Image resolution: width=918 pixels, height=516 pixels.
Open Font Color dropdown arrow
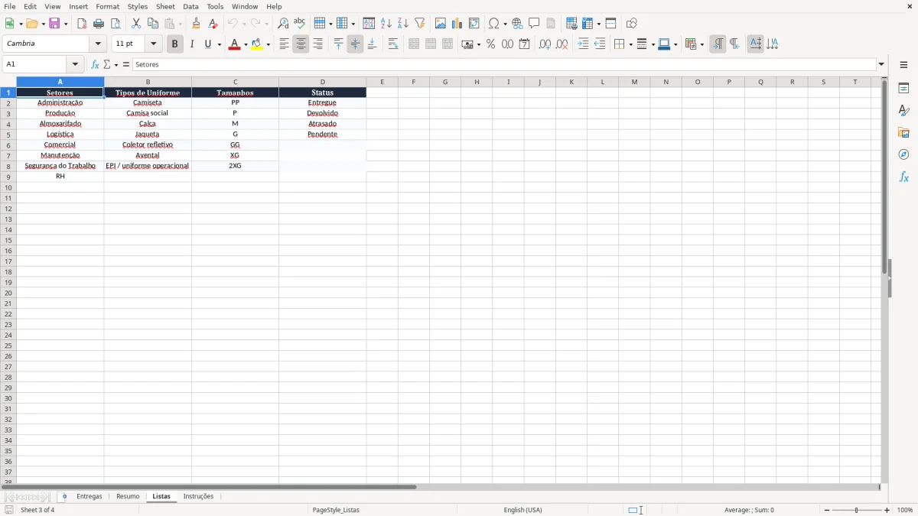coord(246,45)
